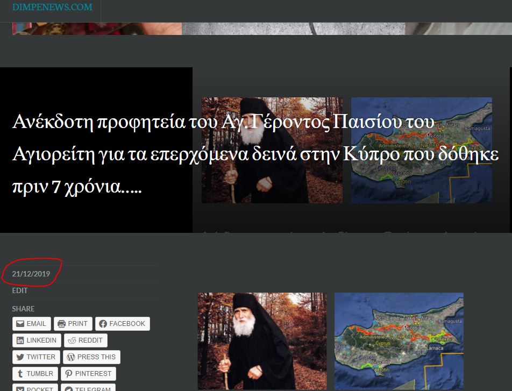Open the Cyprus map image in article body
The width and height of the screenshot is (512, 391).
(x=399, y=341)
